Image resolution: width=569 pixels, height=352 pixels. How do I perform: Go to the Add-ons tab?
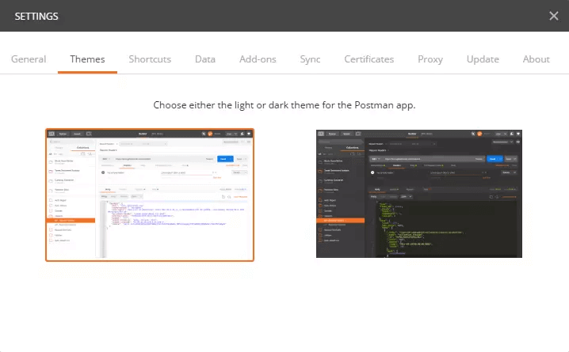[x=258, y=59]
